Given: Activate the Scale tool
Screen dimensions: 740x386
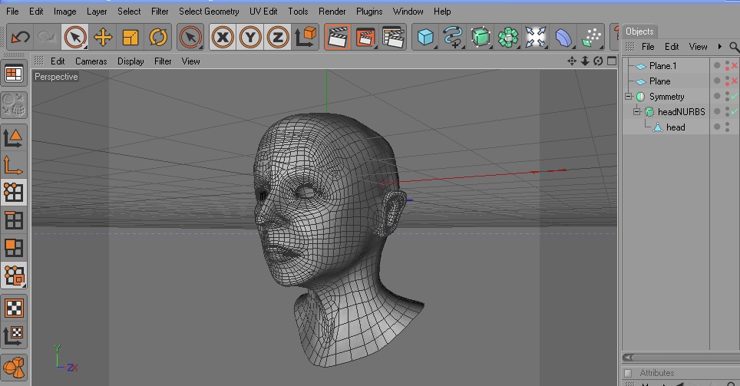Looking at the screenshot, I should [x=130, y=37].
